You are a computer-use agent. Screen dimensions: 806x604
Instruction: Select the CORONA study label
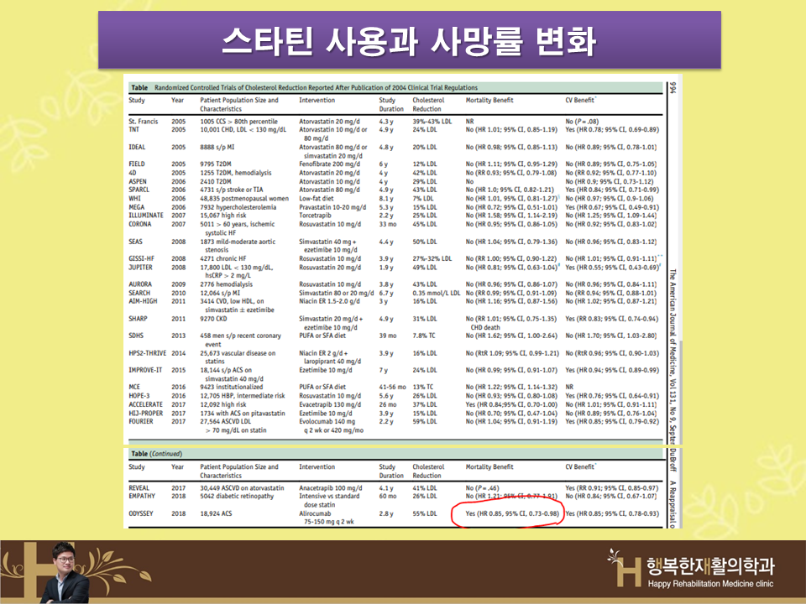click(140, 225)
